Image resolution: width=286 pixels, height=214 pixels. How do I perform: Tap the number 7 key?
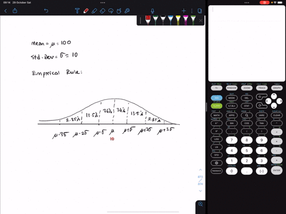point(232,140)
